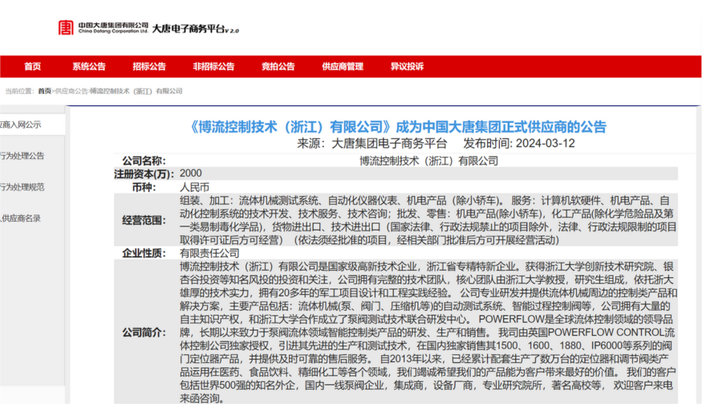Open the 行为处理规范 sidebar item
The image size is (702, 404).
[x=22, y=187]
